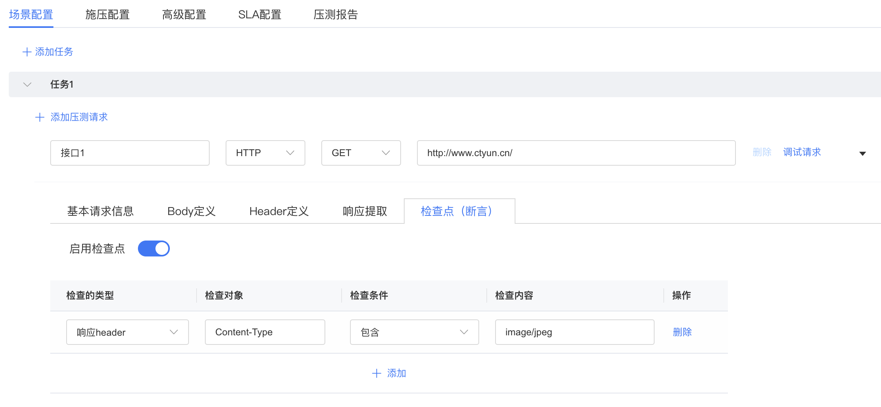This screenshot has height=407, width=881.
Task: Switch to the 响应提取 sub-tab
Action: coord(365,211)
